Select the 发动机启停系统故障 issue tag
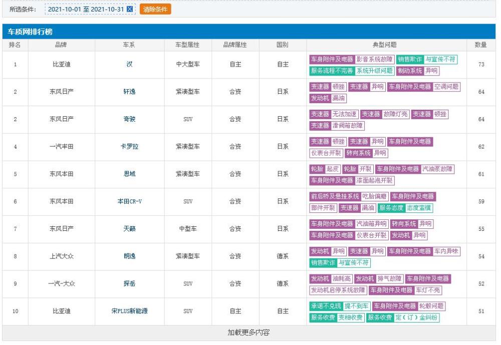 click(x=338, y=291)
